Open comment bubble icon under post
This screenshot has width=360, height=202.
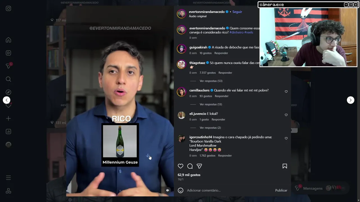[190, 166]
